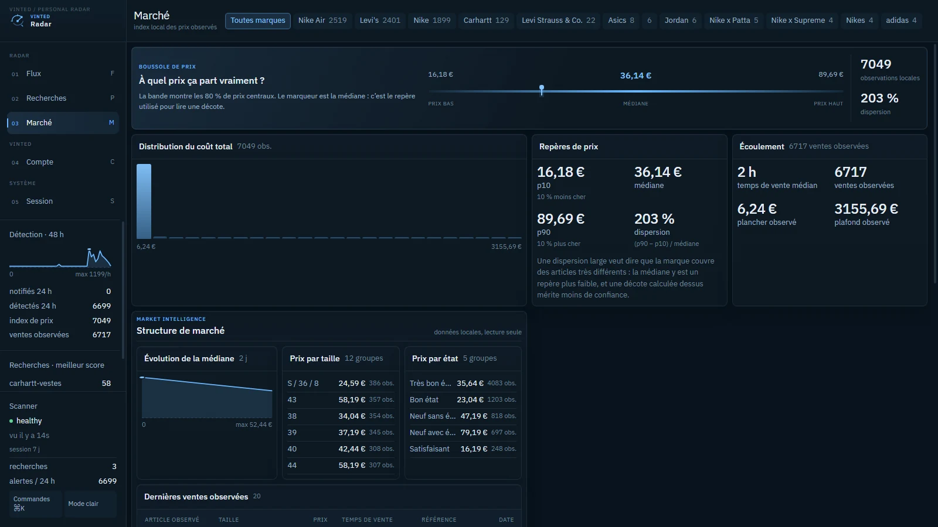The height and width of the screenshot is (527, 938).
Task: Filter by Asics brand
Action: point(621,20)
